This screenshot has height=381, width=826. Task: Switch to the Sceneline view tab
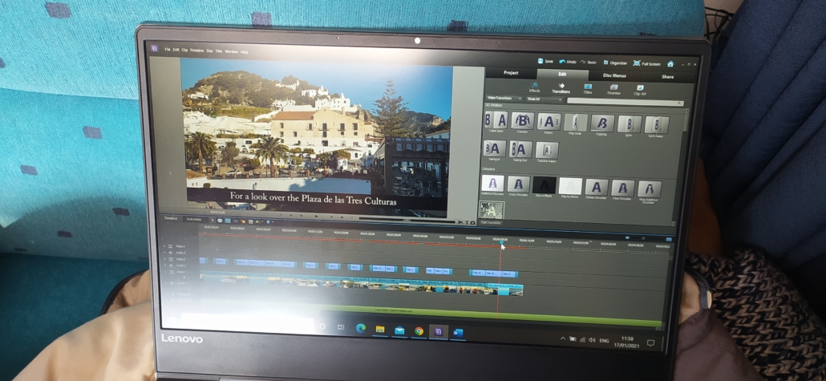[x=194, y=219]
